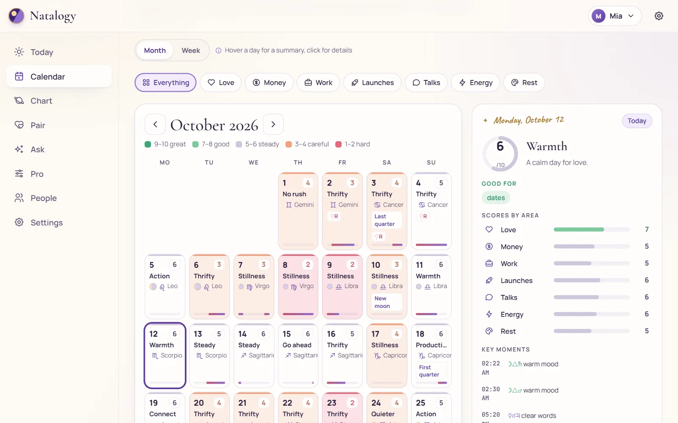Open October 3 Last quarter day
The height and width of the screenshot is (423, 678).
pos(387,211)
